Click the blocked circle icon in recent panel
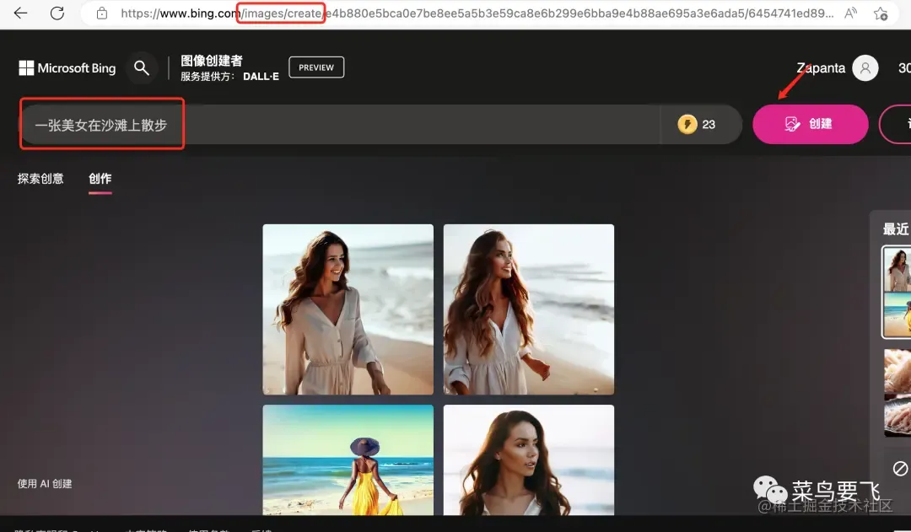 [x=900, y=468]
